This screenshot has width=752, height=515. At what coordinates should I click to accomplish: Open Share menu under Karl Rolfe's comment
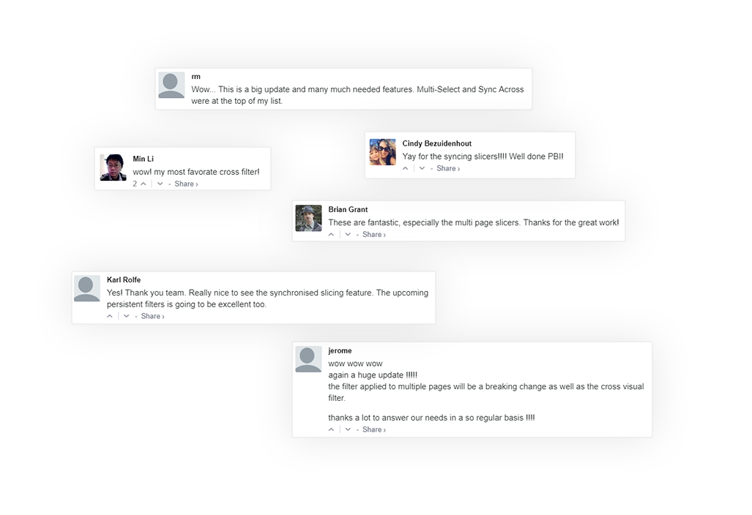pos(152,316)
